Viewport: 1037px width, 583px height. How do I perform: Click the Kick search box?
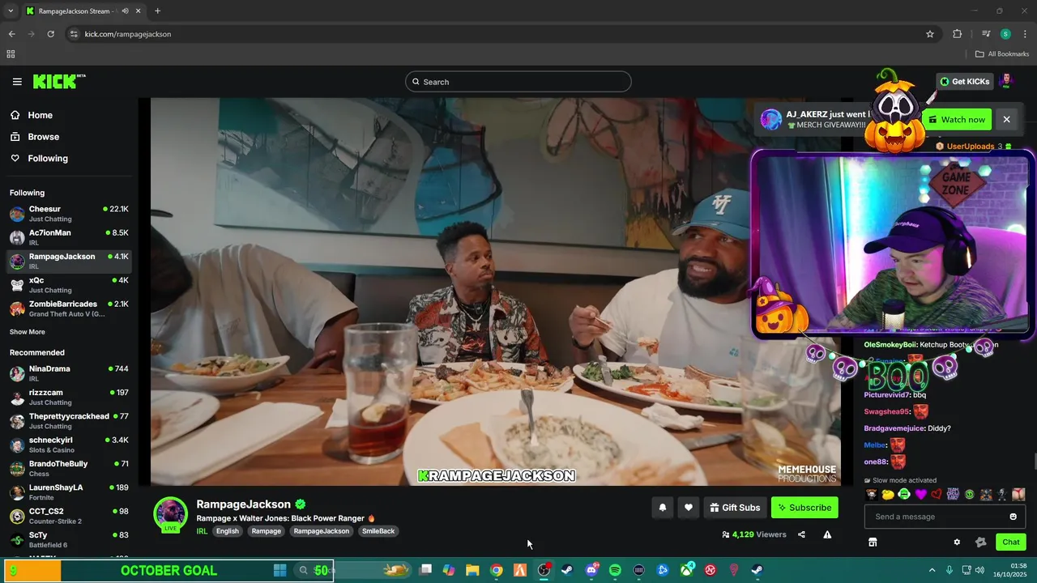point(518,82)
